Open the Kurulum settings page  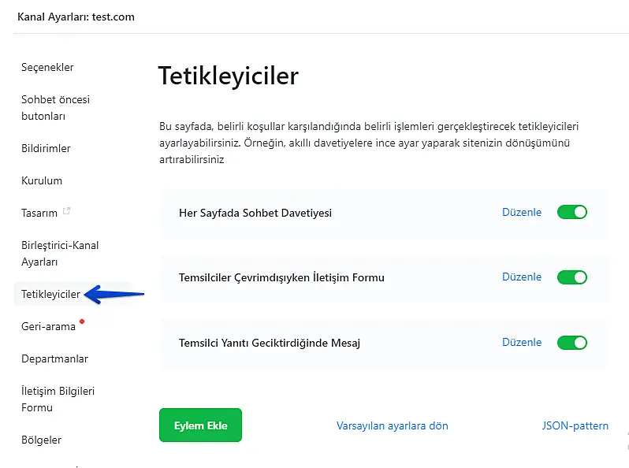[42, 180]
